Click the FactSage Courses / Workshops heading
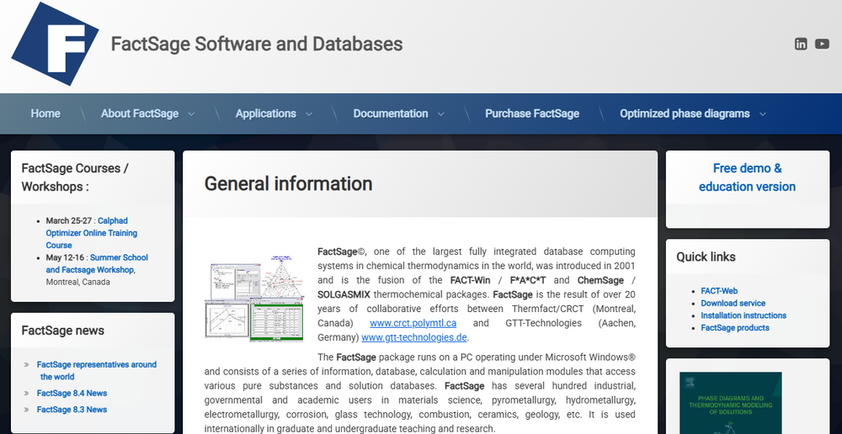842x434 pixels. [75, 177]
